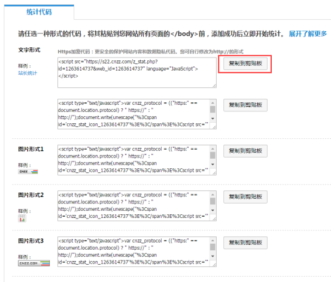Screen dimensions: 331x282
Task: Focus the first 文字形式 script textarea
Action: 137,72
